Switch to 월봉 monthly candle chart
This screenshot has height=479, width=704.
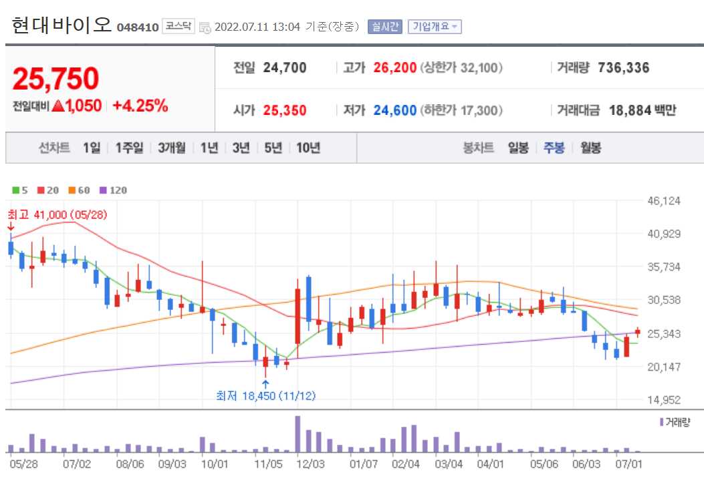click(x=590, y=148)
